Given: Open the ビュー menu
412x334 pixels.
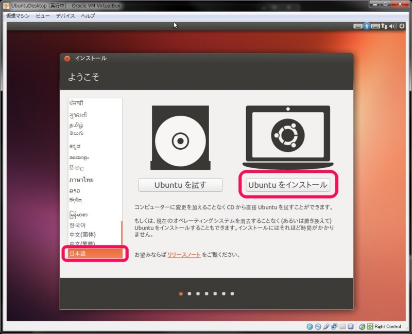Looking at the screenshot, I should [43, 16].
